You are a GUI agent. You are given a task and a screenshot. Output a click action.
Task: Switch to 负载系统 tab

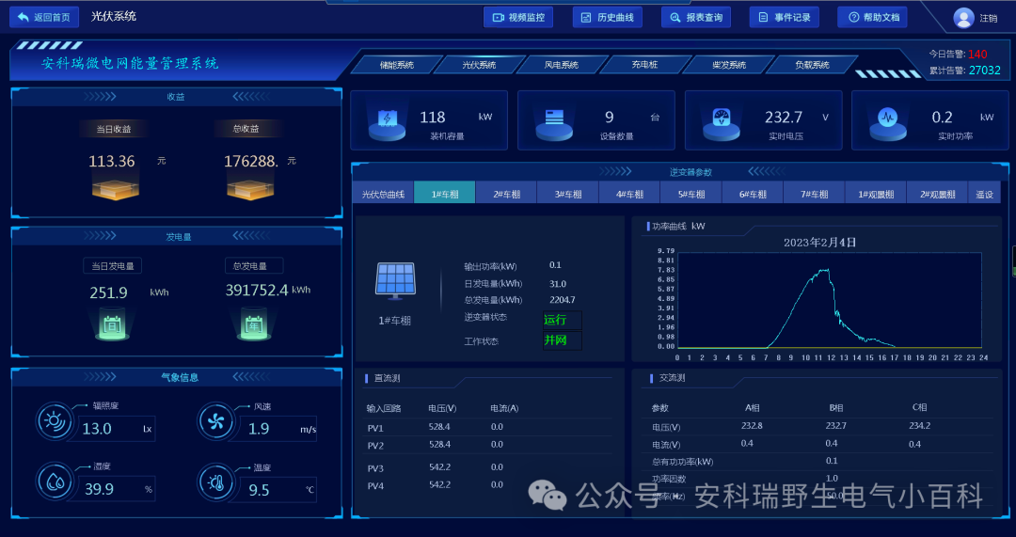coord(812,65)
